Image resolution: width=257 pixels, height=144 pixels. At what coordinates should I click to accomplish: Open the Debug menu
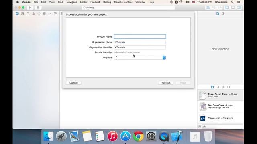coord(107,2)
